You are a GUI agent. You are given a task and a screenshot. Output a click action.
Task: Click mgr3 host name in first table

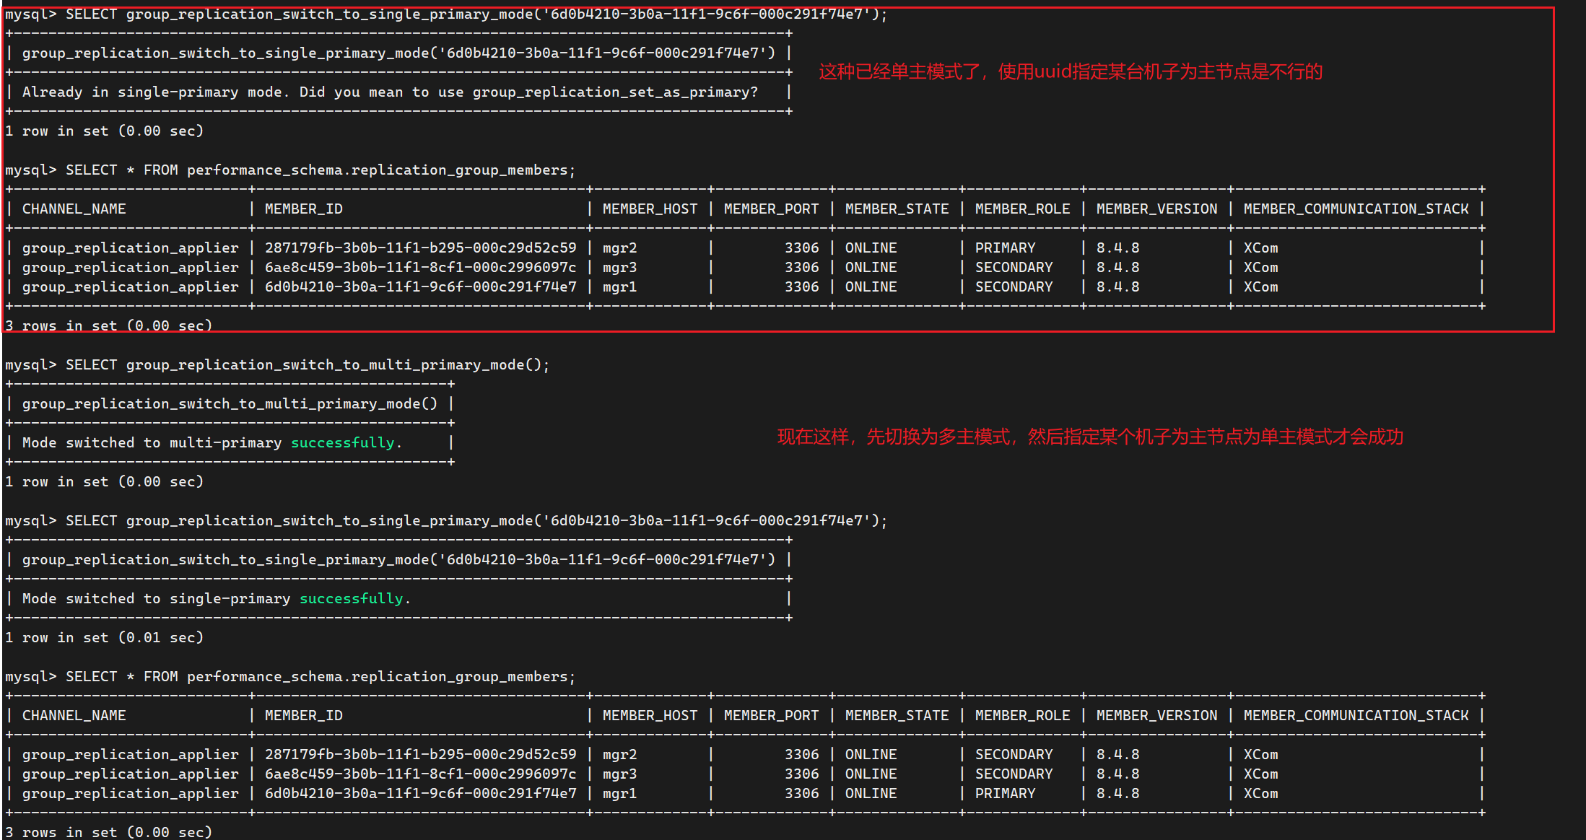619,267
